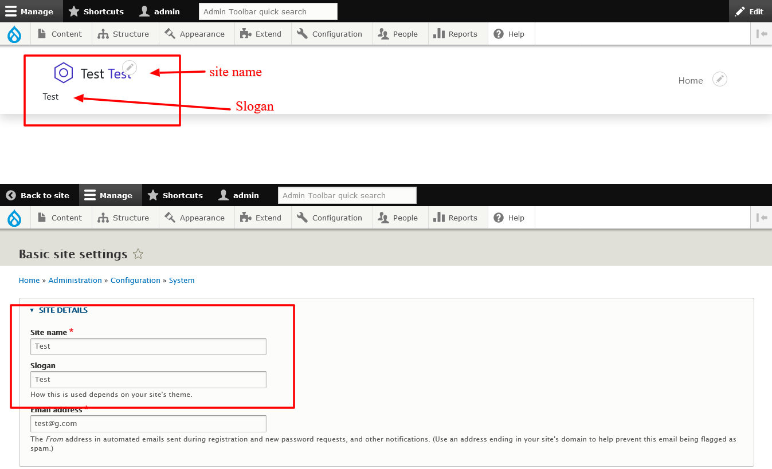Toggle the bookmark star on Basic site settings
The image size is (772, 469).
(138, 254)
